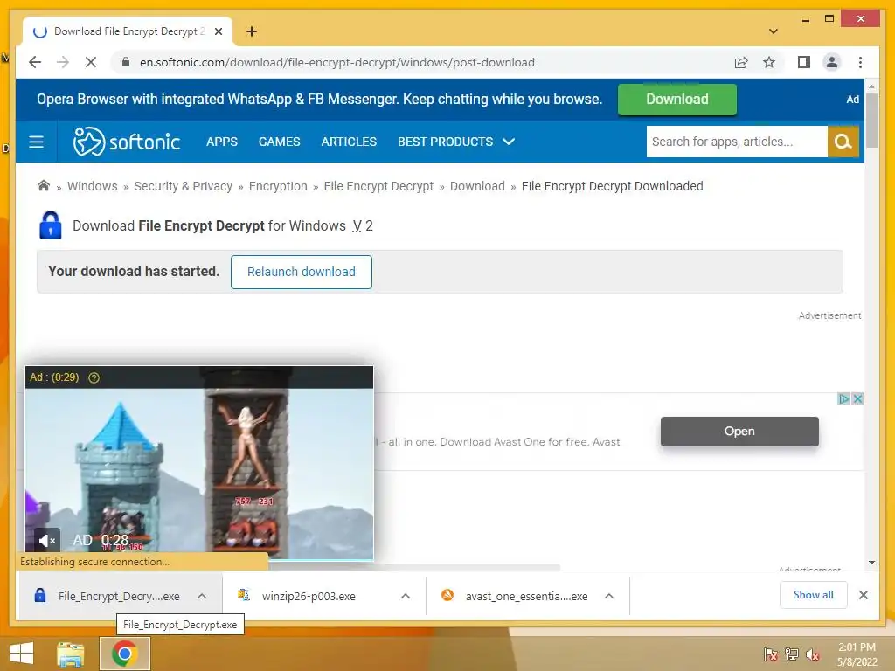Click Relaunch download
Screen dimensions: 895x671
point(302,272)
